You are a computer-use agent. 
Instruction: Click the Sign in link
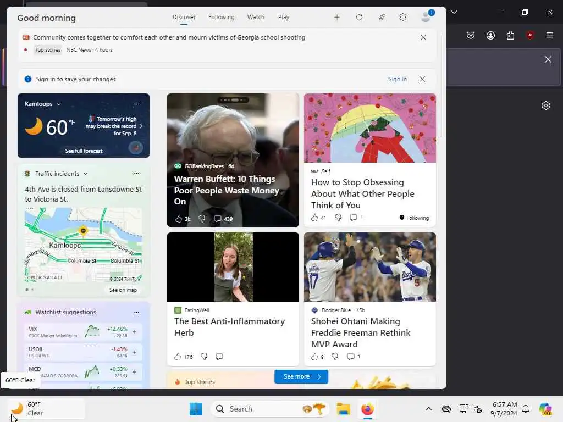(x=398, y=79)
